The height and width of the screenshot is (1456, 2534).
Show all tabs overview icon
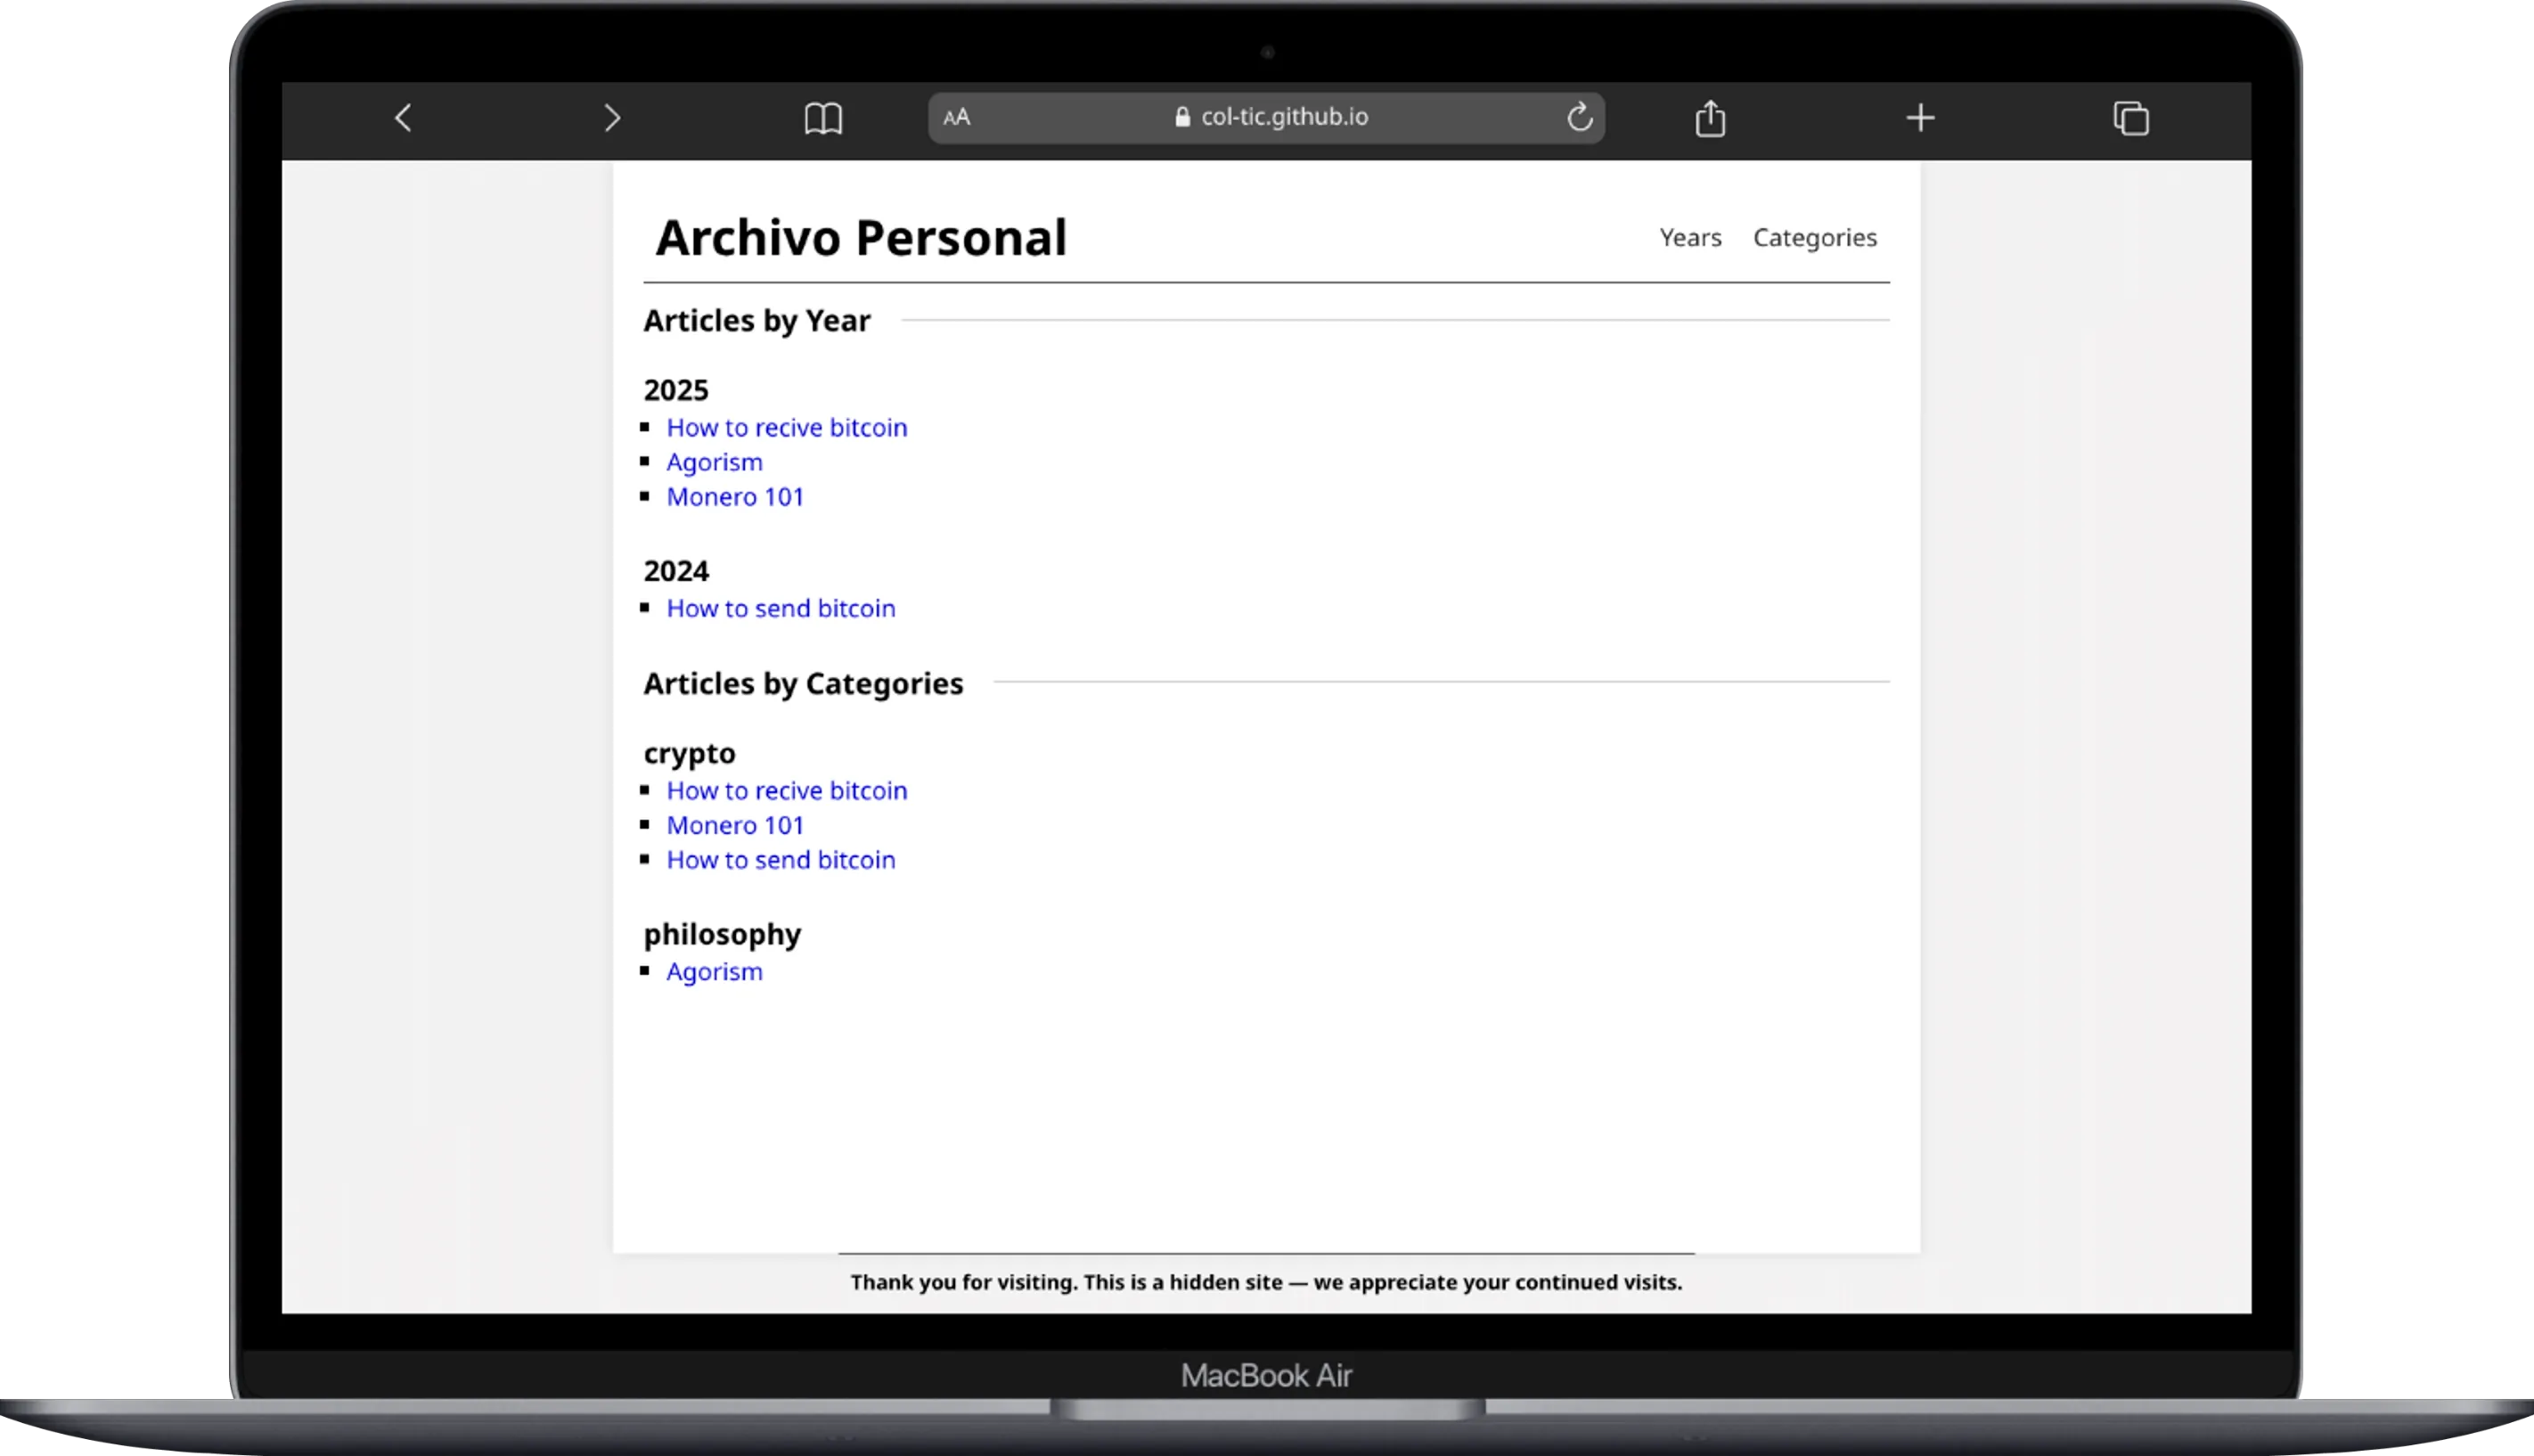click(2130, 118)
